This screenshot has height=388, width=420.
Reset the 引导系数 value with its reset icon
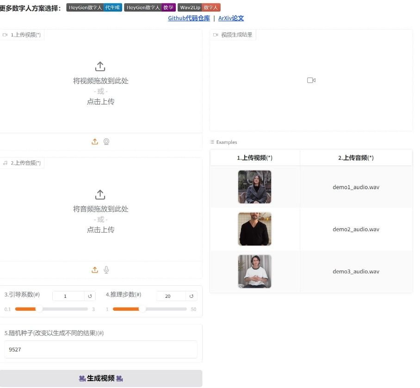click(90, 296)
